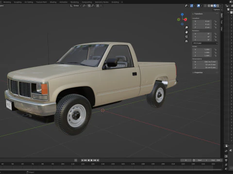
Task: Jump to the last frame
Action: point(98,160)
